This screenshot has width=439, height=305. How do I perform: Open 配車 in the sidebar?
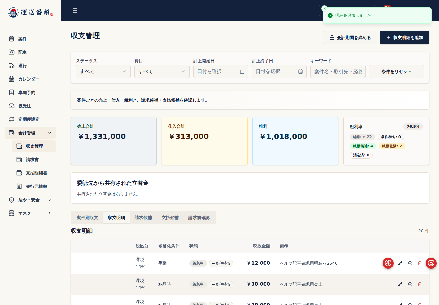[x=30, y=52]
